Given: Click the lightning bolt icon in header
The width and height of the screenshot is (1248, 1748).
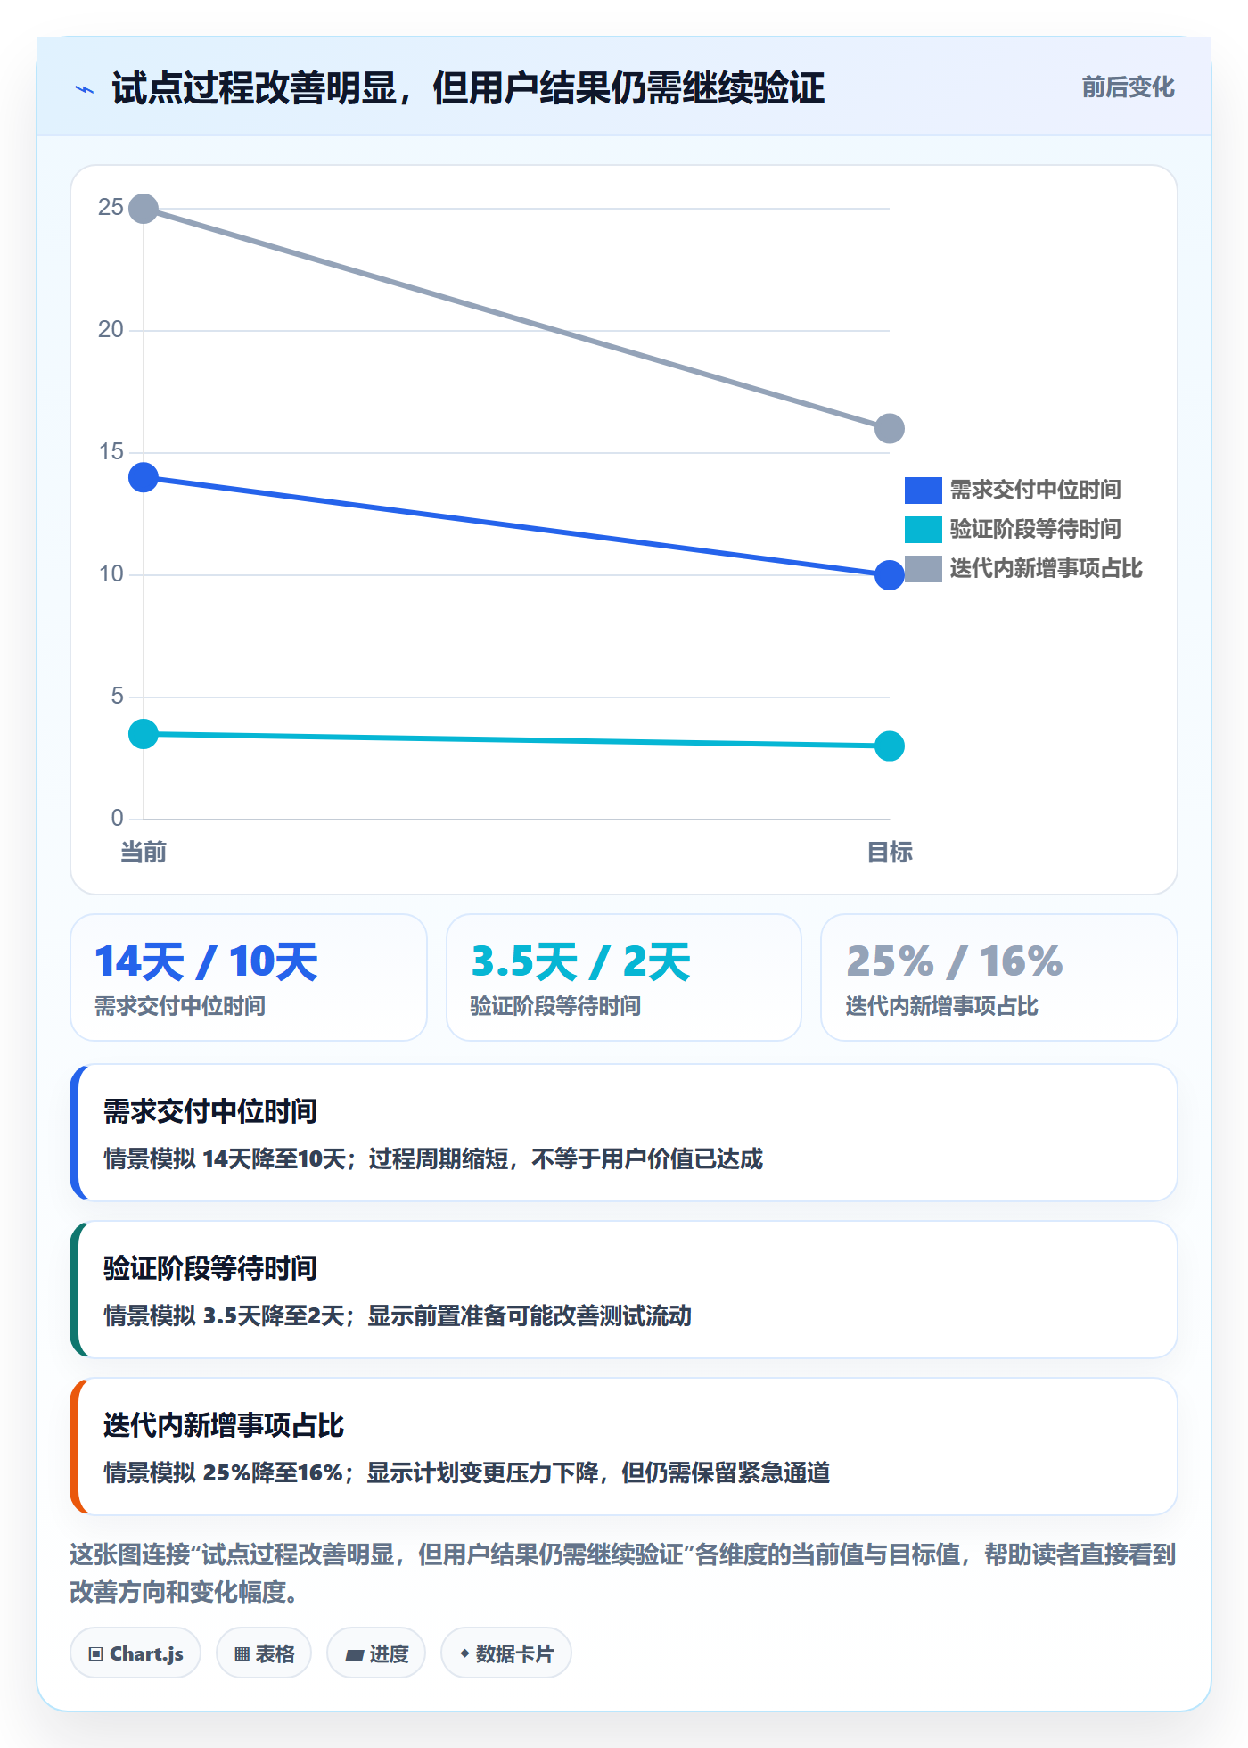Looking at the screenshot, I should (85, 89).
